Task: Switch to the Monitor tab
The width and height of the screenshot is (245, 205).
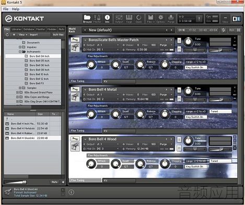Action: point(40,29)
